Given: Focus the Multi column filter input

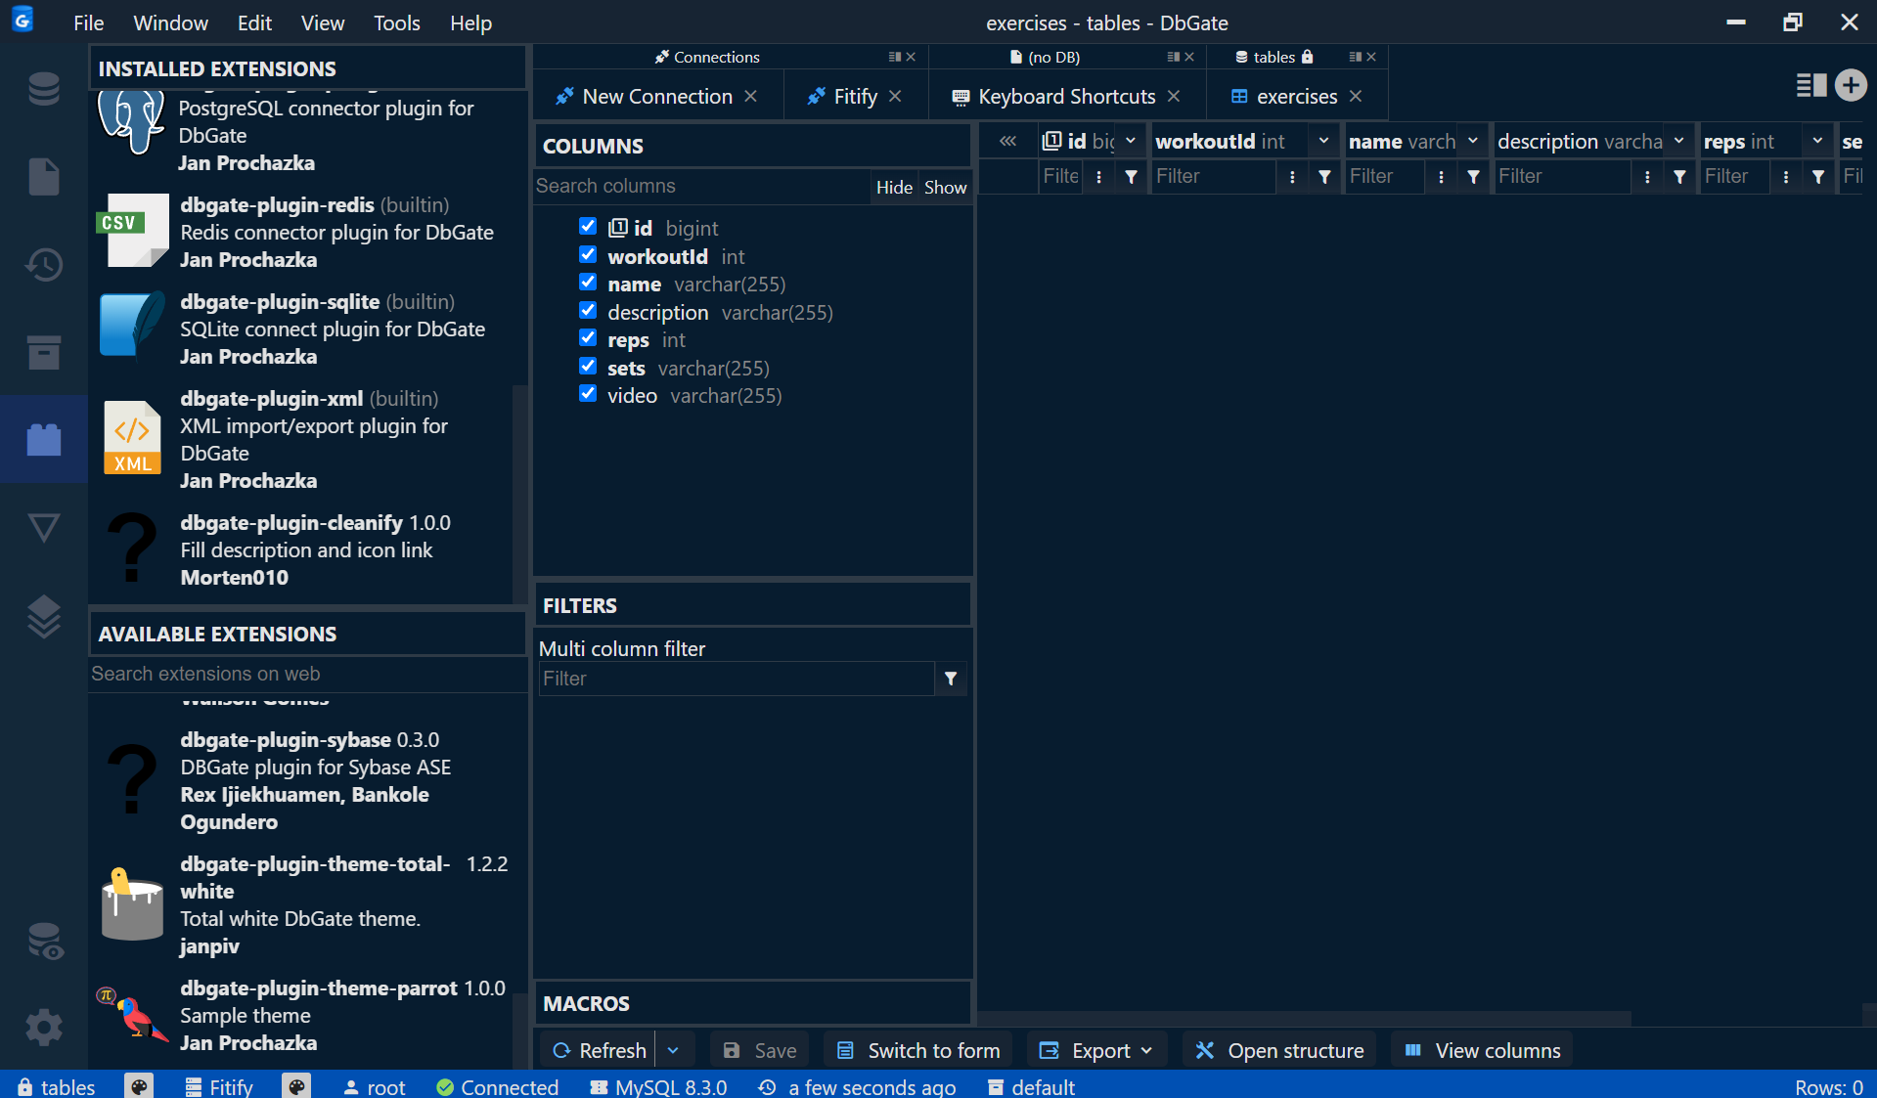Looking at the screenshot, I should tap(736, 679).
